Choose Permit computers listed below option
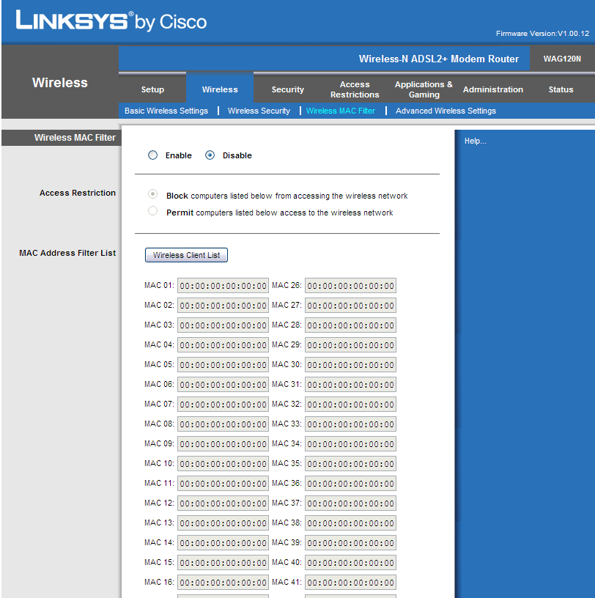The image size is (595, 598). [152, 211]
